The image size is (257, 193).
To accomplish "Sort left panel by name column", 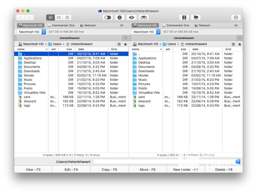I will [x=31, y=49].
